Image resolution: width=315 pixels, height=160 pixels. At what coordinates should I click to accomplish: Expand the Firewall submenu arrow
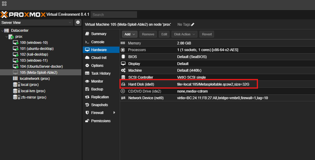114,113
